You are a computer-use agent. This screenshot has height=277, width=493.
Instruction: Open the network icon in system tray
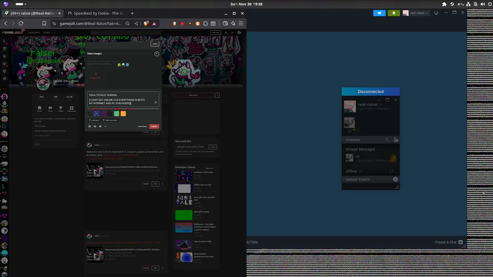[468, 4]
